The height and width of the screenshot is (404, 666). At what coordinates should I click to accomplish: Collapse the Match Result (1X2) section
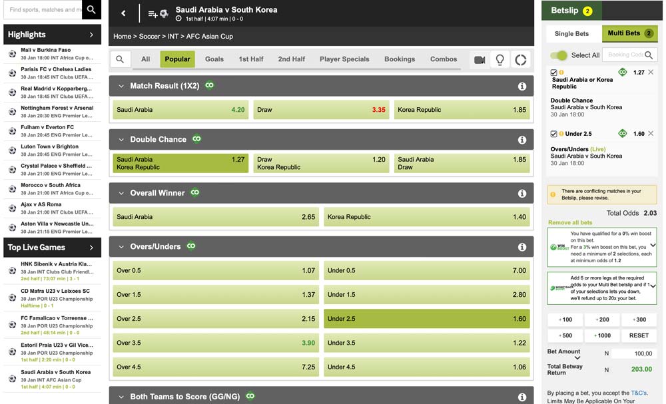point(121,86)
